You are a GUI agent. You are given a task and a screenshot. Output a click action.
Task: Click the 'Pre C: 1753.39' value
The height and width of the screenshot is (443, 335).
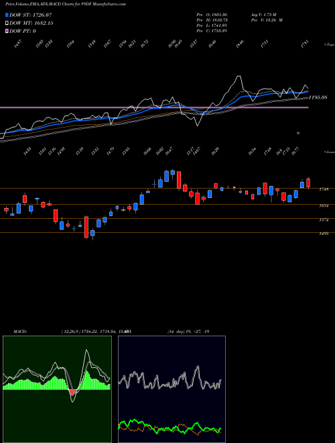(x=212, y=31)
